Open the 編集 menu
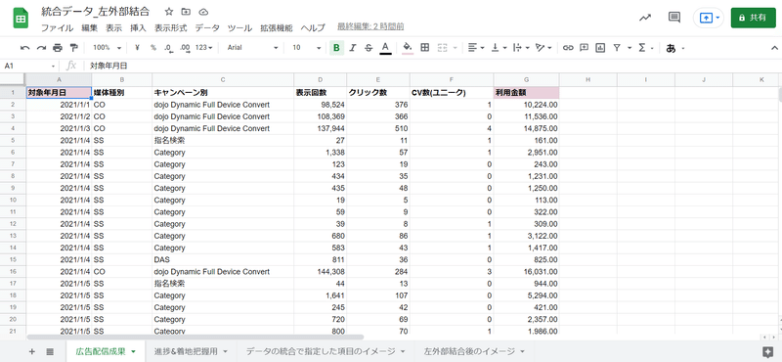Viewport: 782px width, 362px height. pos(90,28)
